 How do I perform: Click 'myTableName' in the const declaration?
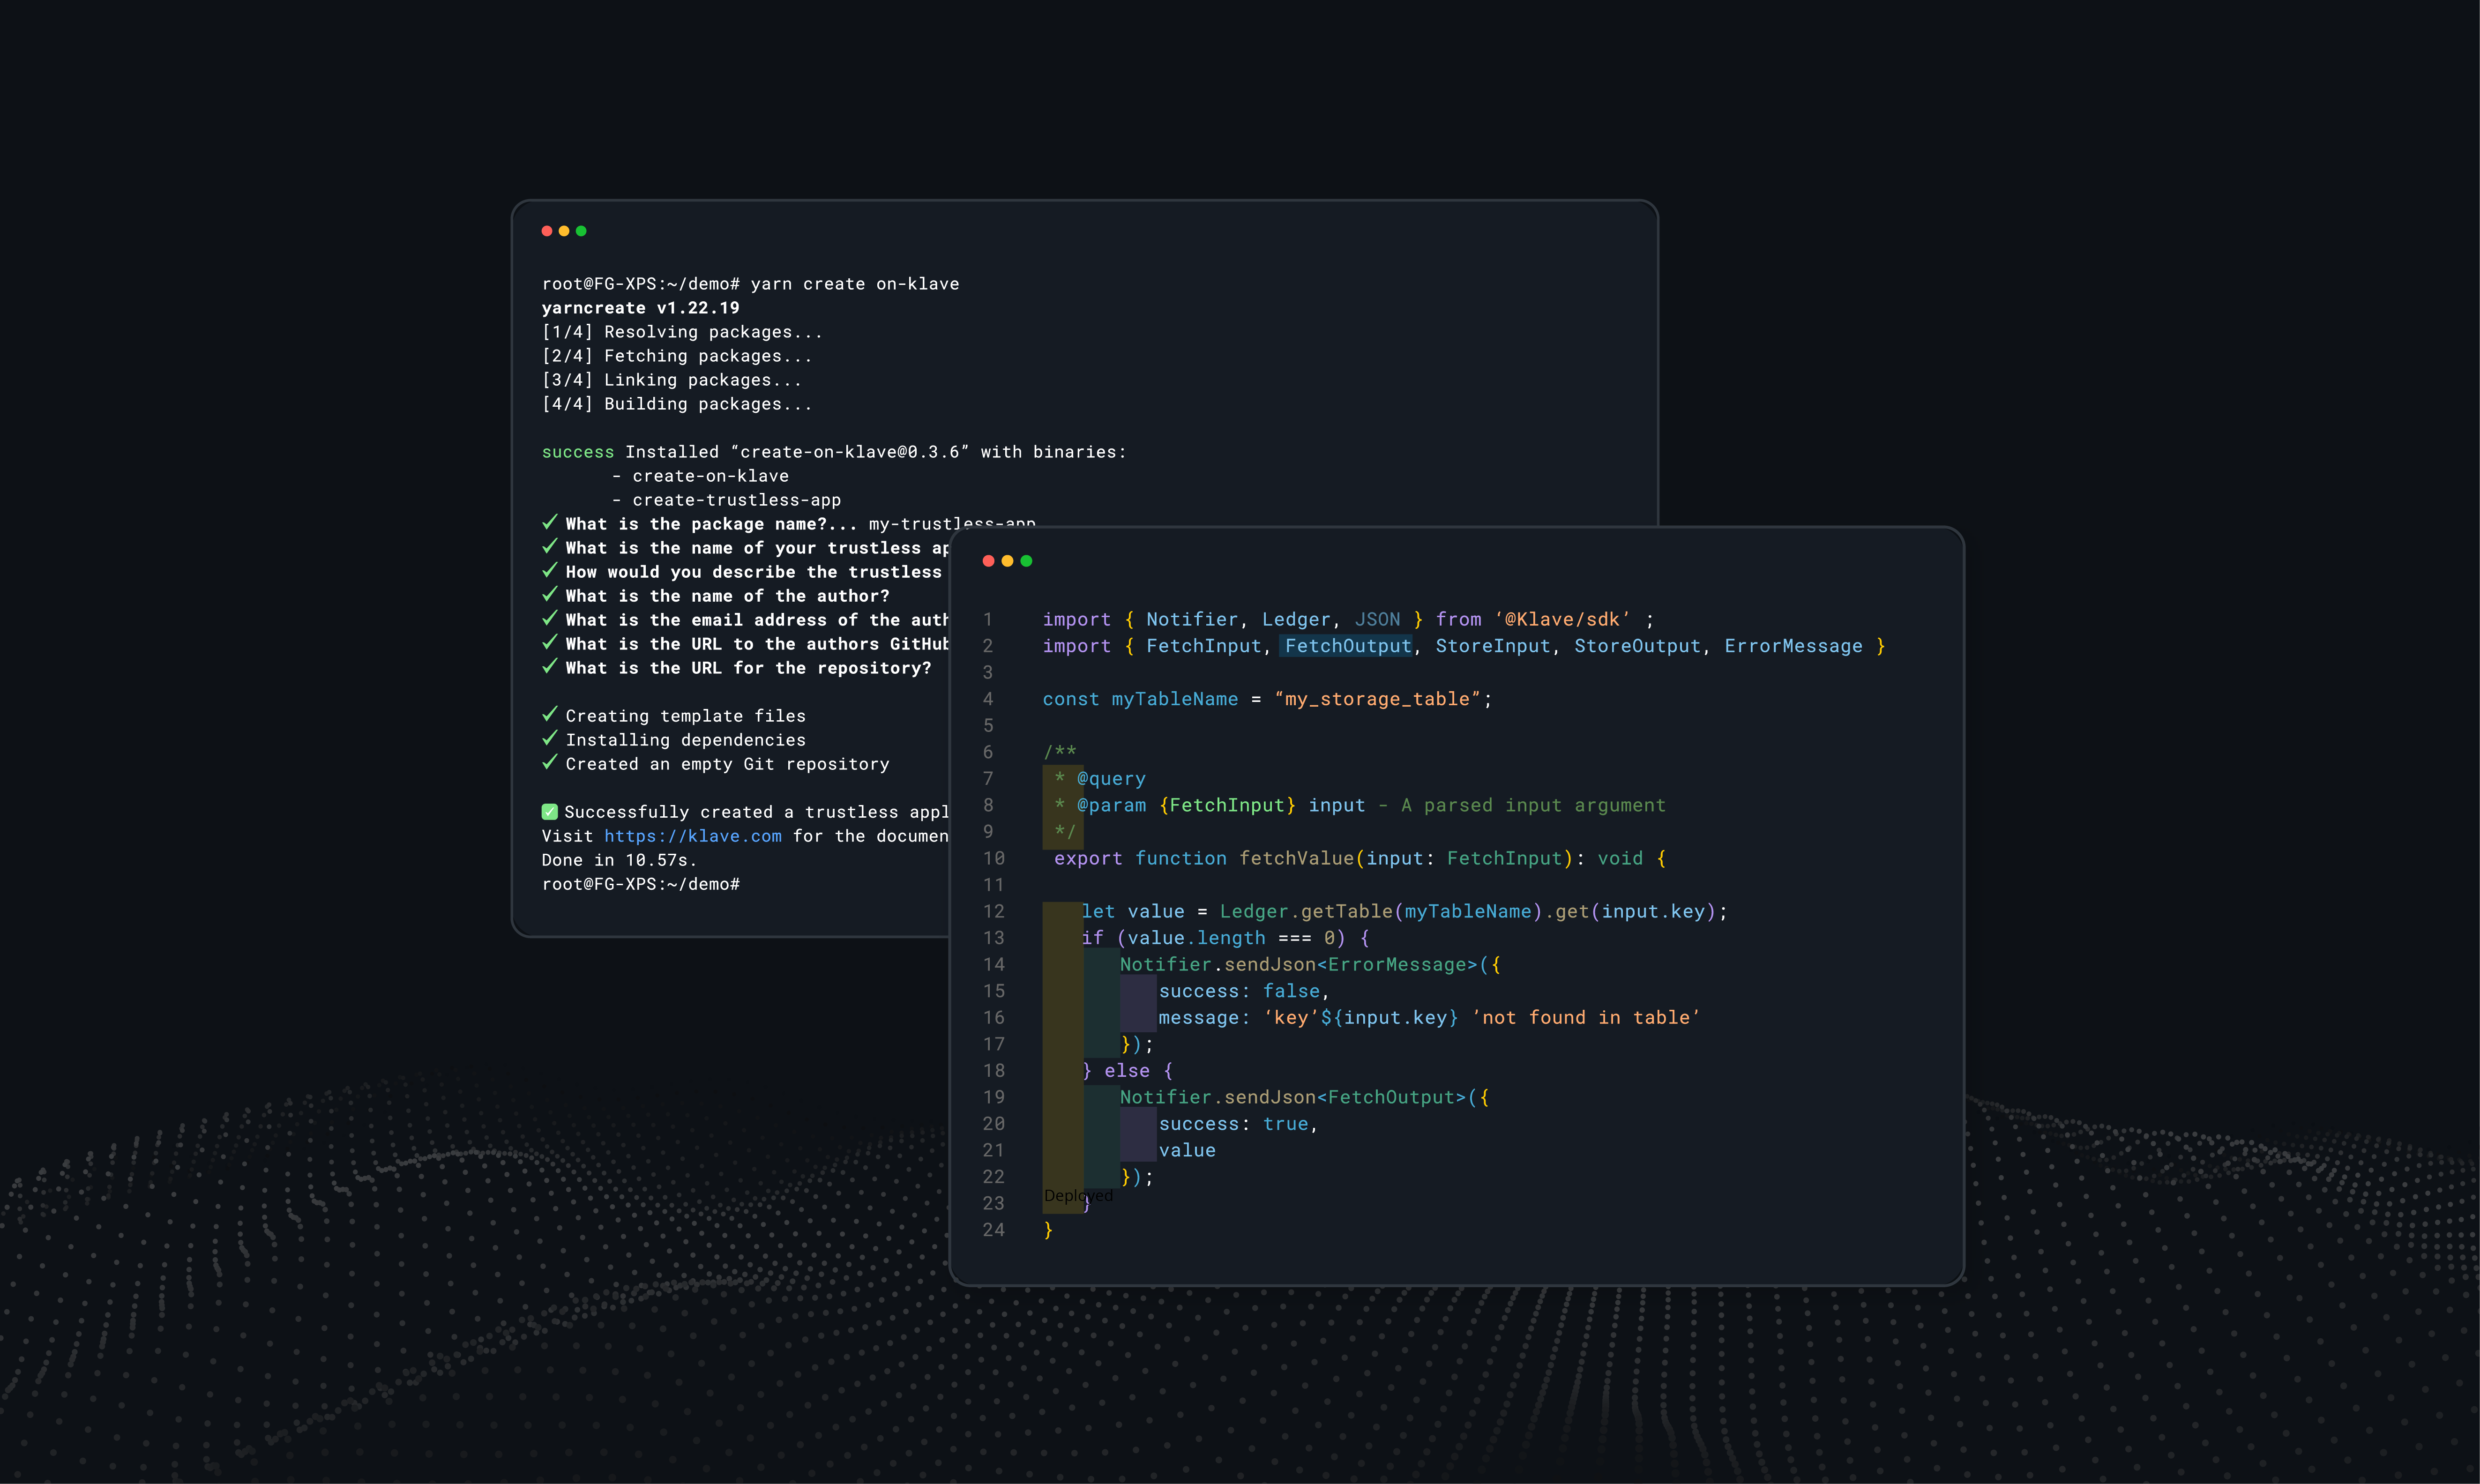click(1174, 699)
